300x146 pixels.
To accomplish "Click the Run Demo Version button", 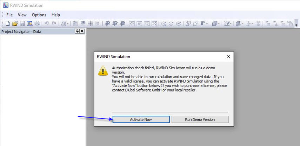I will point(200,119).
